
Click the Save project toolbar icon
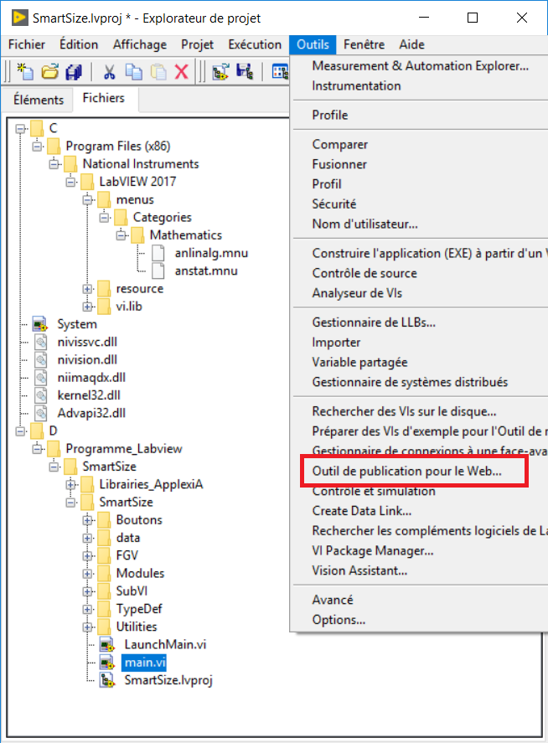[x=245, y=72]
